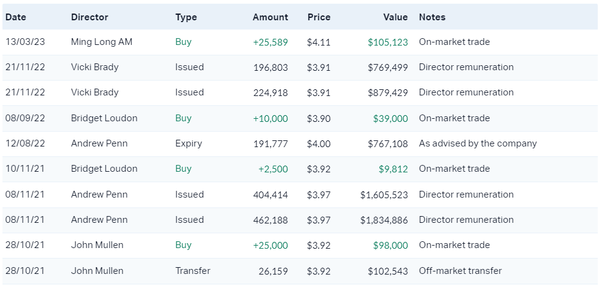Open director Ming Long AM
The image size is (607, 285).
coord(102,42)
